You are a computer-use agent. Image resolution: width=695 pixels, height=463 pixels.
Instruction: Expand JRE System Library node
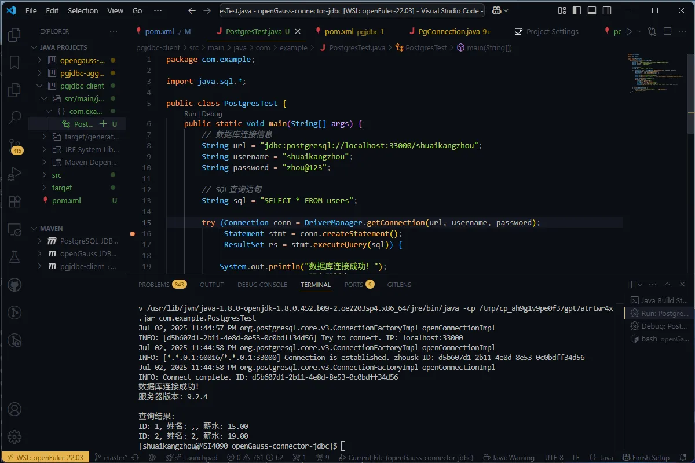point(44,149)
